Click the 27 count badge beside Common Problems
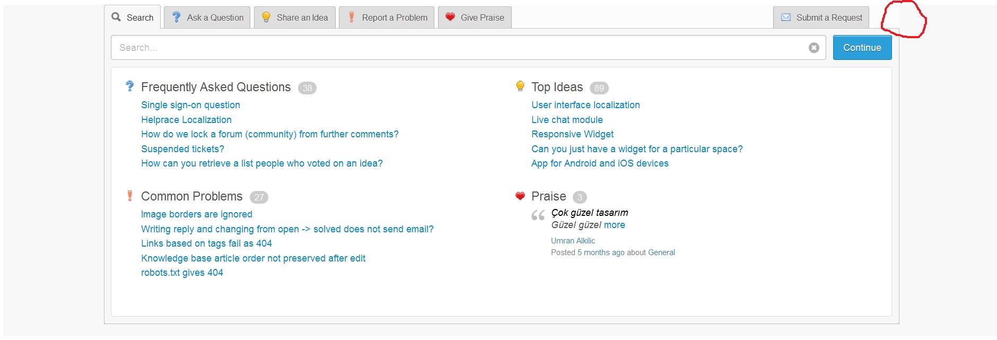The height and width of the screenshot is (340, 997). tap(259, 197)
